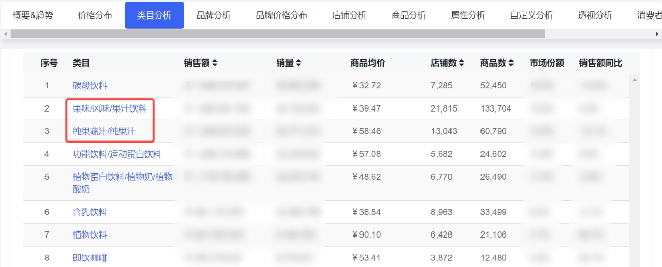Open the 碳酸饮料 category link

click(x=90, y=86)
